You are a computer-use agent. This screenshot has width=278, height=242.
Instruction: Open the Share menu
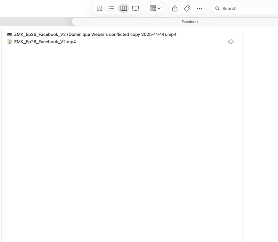click(x=175, y=8)
